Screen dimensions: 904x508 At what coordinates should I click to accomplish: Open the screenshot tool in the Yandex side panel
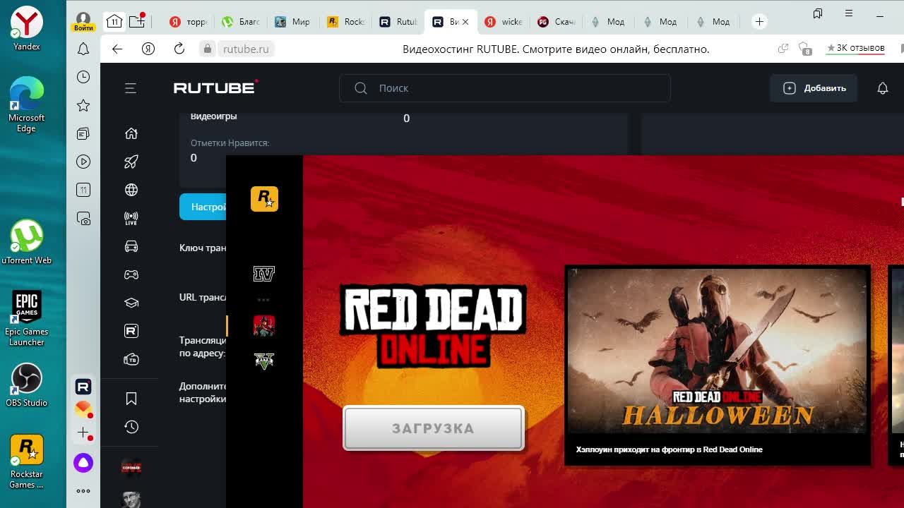coord(83,219)
